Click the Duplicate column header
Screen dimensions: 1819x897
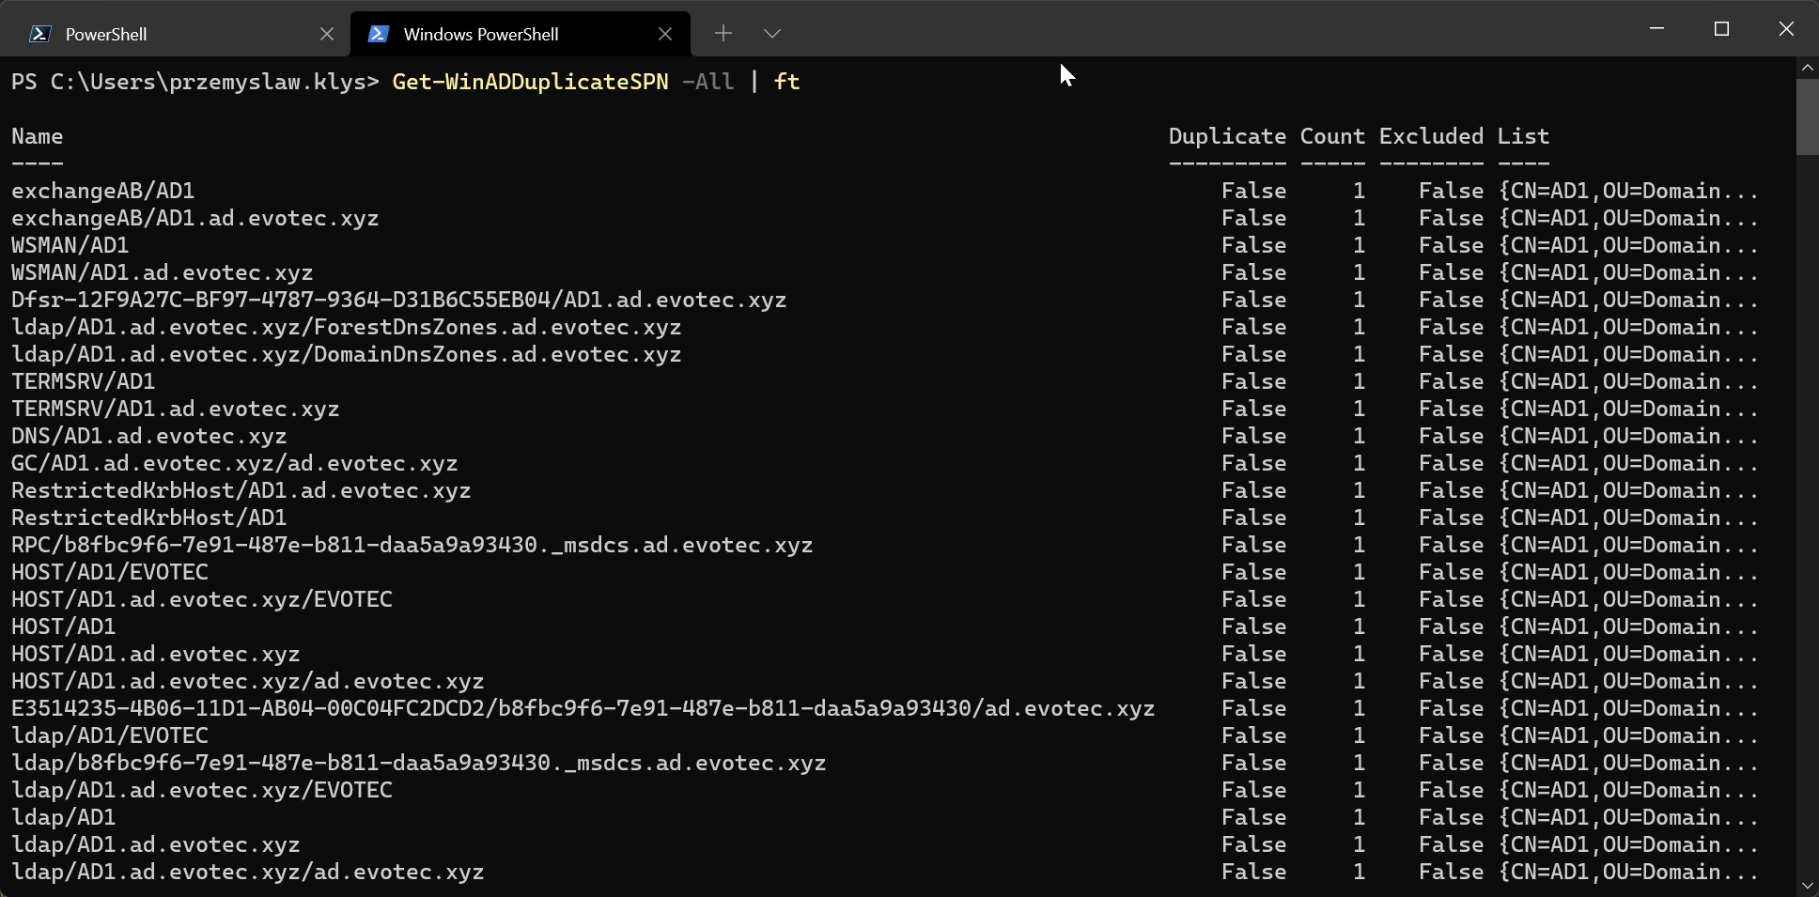pos(1226,136)
